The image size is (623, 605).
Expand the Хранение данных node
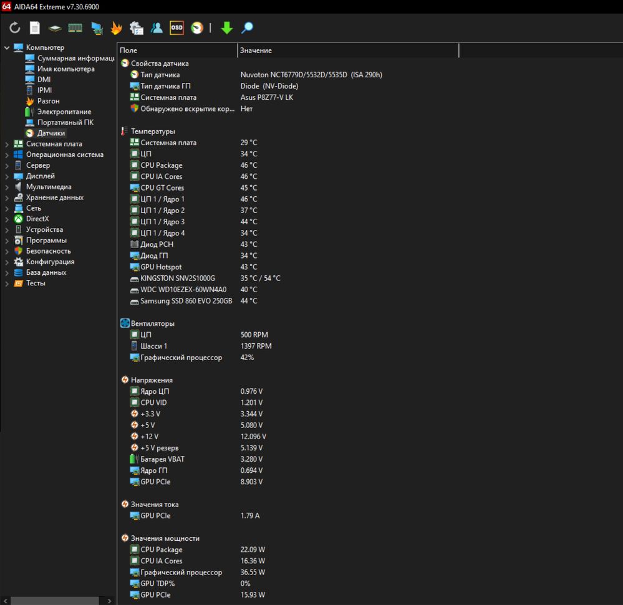coord(7,198)
